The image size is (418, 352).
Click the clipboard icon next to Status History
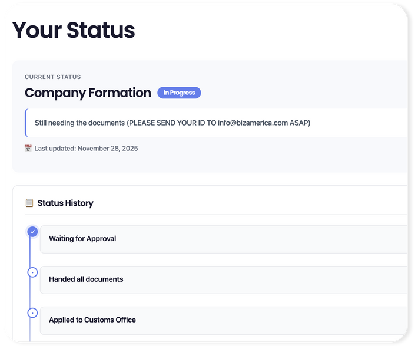click(29, 203)
